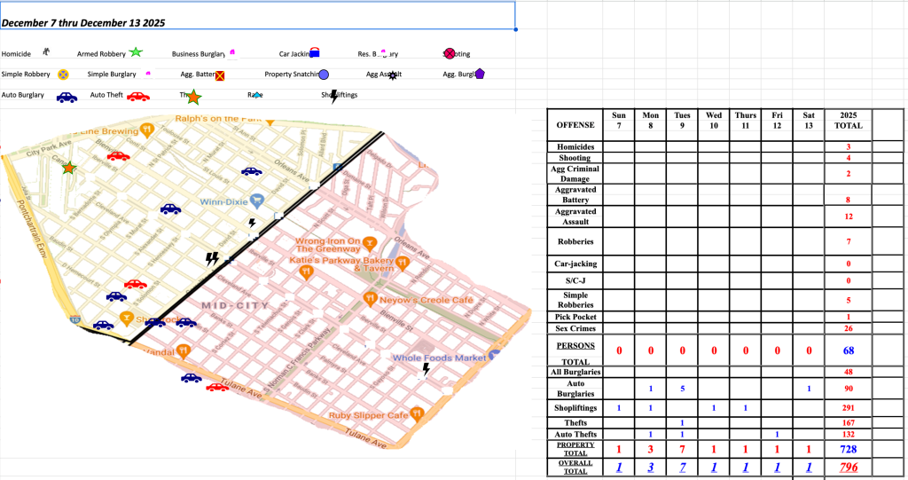Select the blue Auto Burglary car legend icon

67,97
